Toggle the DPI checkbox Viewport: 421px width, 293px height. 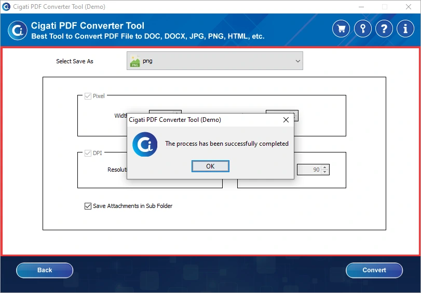click(88, 153)
